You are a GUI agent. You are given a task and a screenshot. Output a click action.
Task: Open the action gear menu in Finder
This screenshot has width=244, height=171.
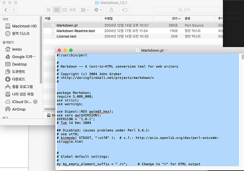98,10
